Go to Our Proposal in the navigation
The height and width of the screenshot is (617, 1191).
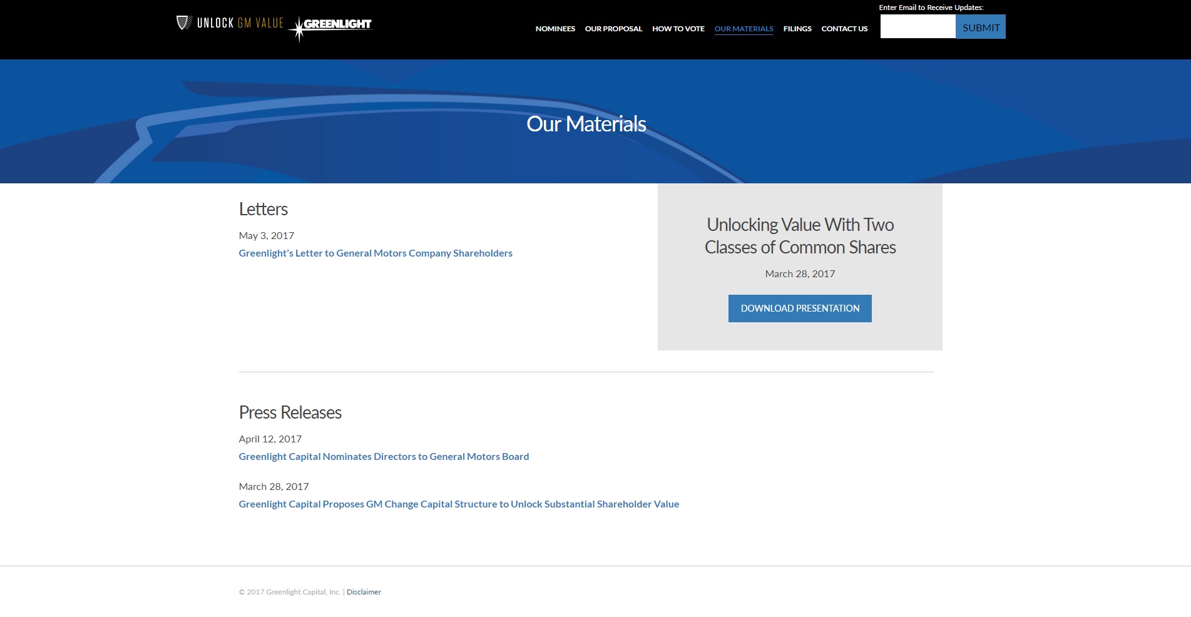[x=613, y=29]
